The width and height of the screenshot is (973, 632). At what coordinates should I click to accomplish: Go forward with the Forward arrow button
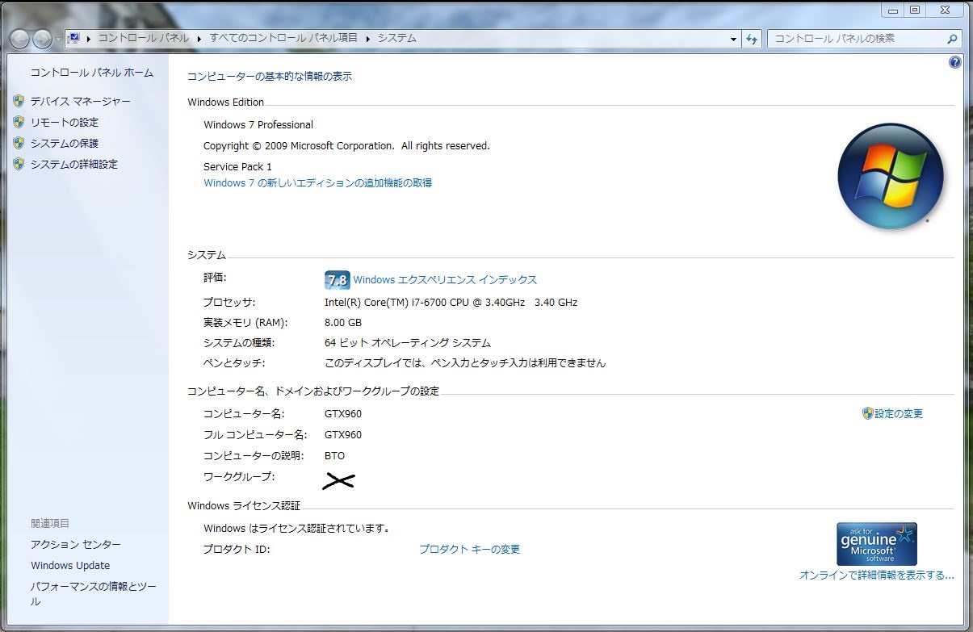click(43, 39)
